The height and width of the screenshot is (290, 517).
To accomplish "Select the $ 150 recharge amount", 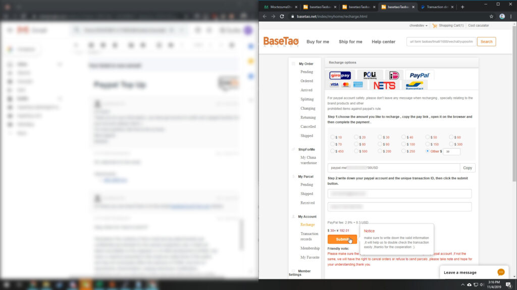I will point(427,144).
